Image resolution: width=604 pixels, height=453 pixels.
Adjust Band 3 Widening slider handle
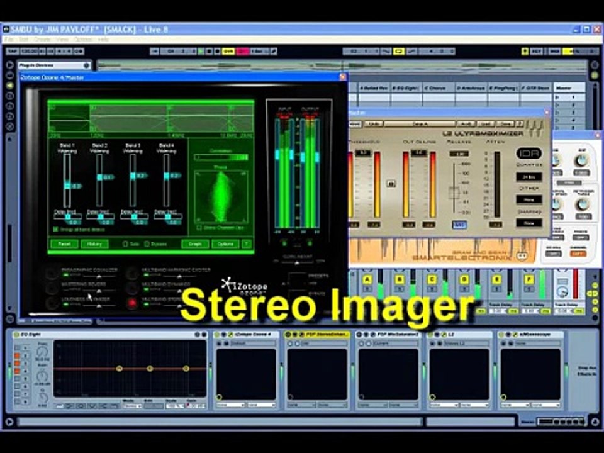pyautogui.click(x=133, y=176)
